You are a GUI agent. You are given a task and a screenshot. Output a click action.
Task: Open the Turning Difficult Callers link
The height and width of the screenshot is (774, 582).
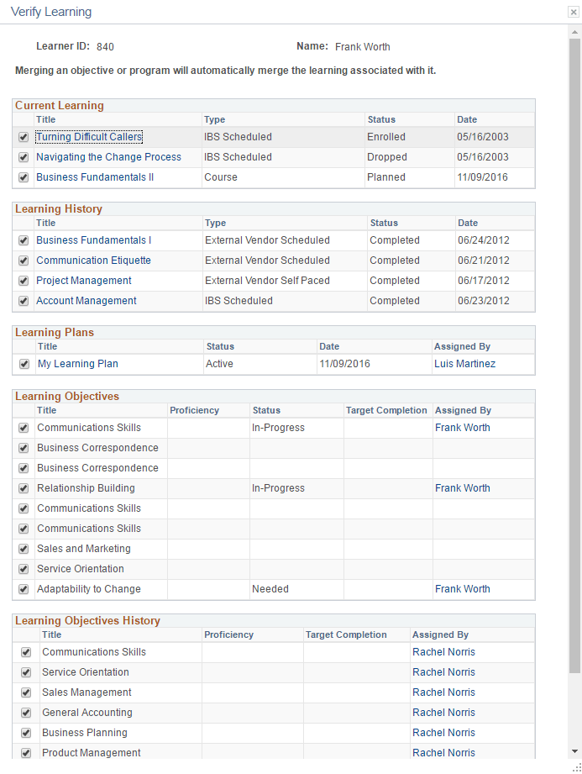(x=88, y=136)
